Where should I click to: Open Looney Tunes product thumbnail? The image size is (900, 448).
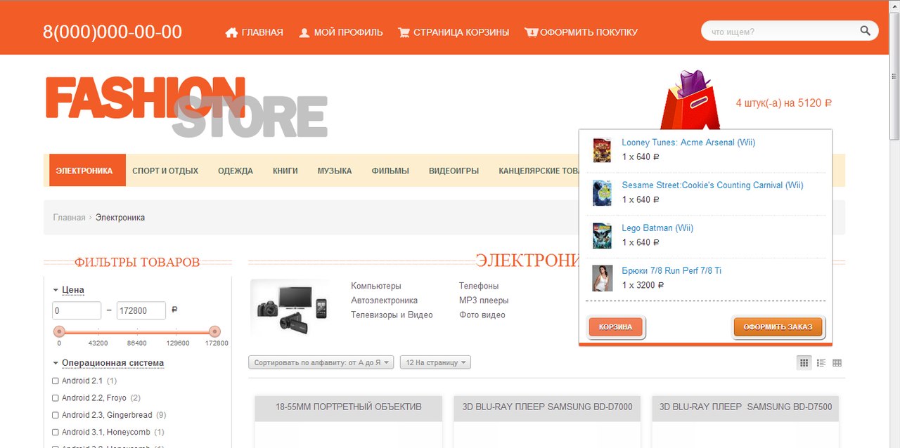pos(602,150)
